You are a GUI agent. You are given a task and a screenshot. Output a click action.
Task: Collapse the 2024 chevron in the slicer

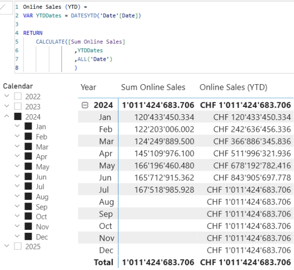7,117
